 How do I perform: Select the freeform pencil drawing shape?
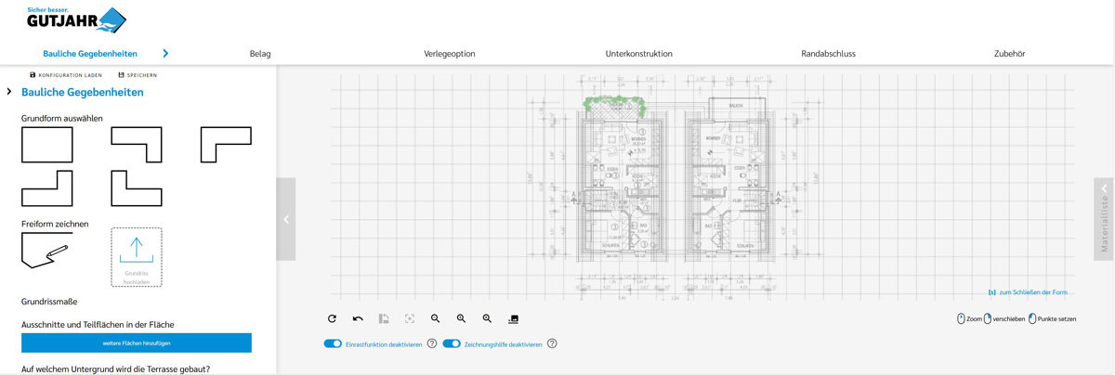(46, 251)
